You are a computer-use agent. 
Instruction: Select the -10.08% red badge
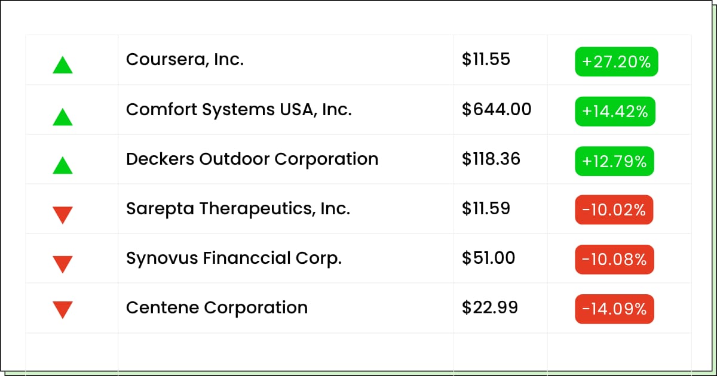coord(615,260)
